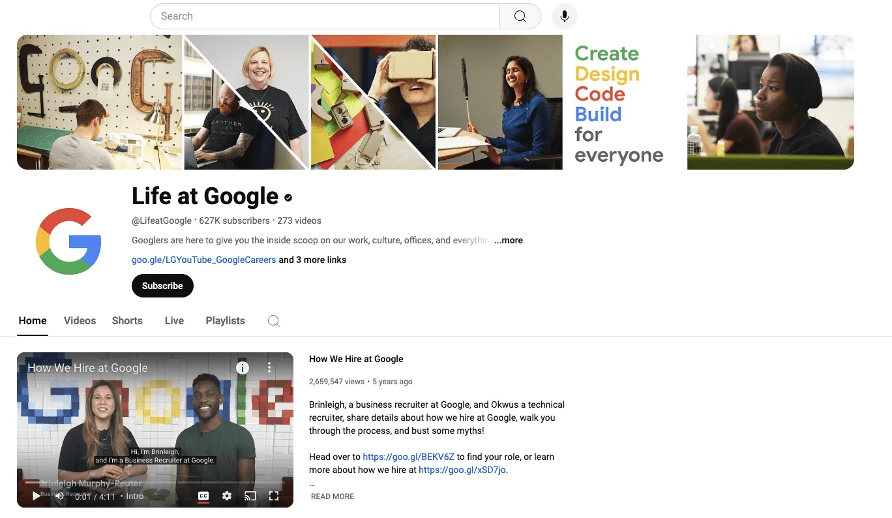The height and width of the screenshot is (518, 892).
Task: Click the video title overlay on player
Action: [x=87, y=368]
